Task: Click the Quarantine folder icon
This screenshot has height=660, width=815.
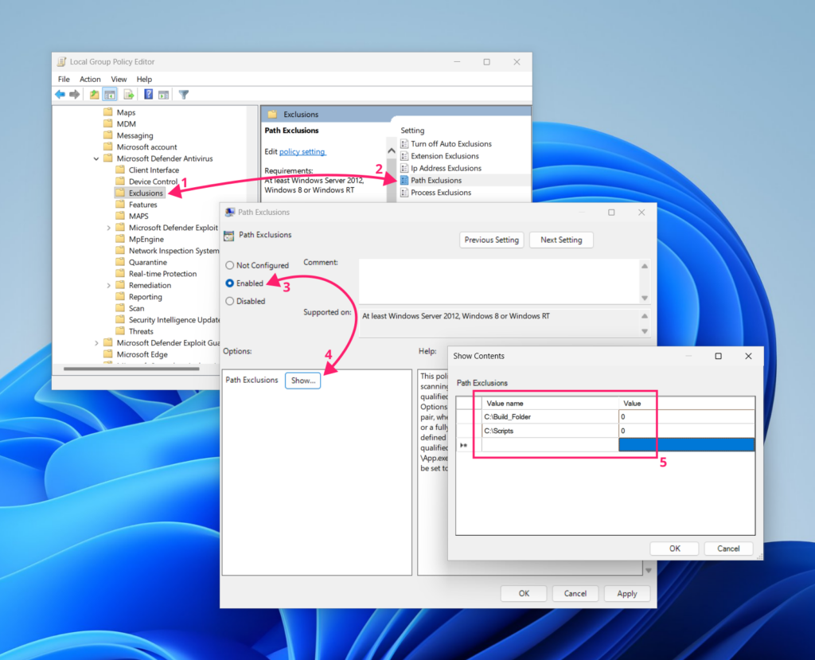Action: pos(120,262)
